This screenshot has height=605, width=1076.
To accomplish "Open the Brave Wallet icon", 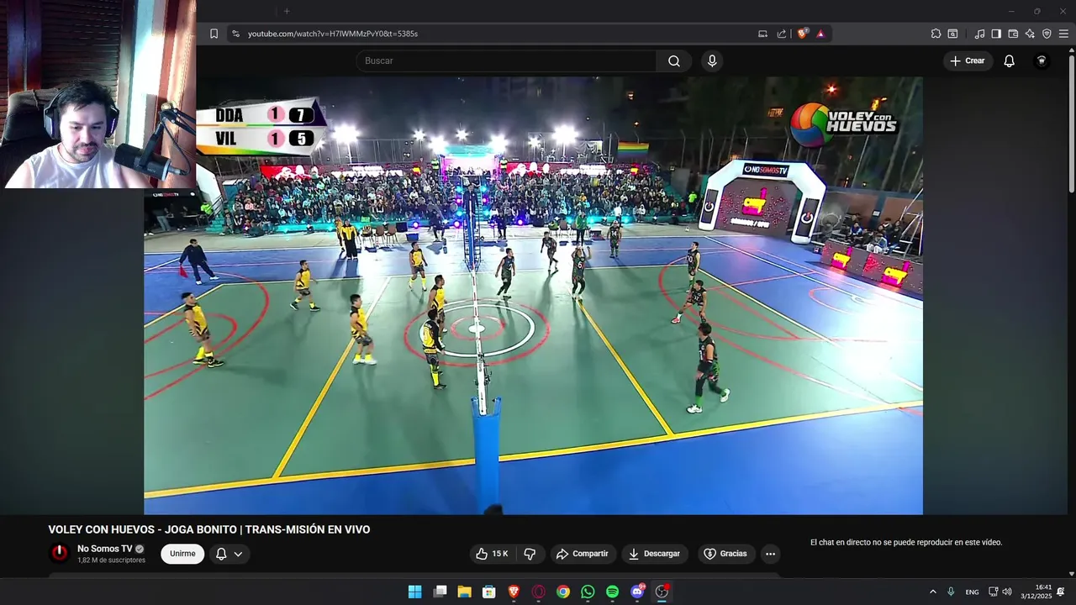I will (x=1013, y=34).
